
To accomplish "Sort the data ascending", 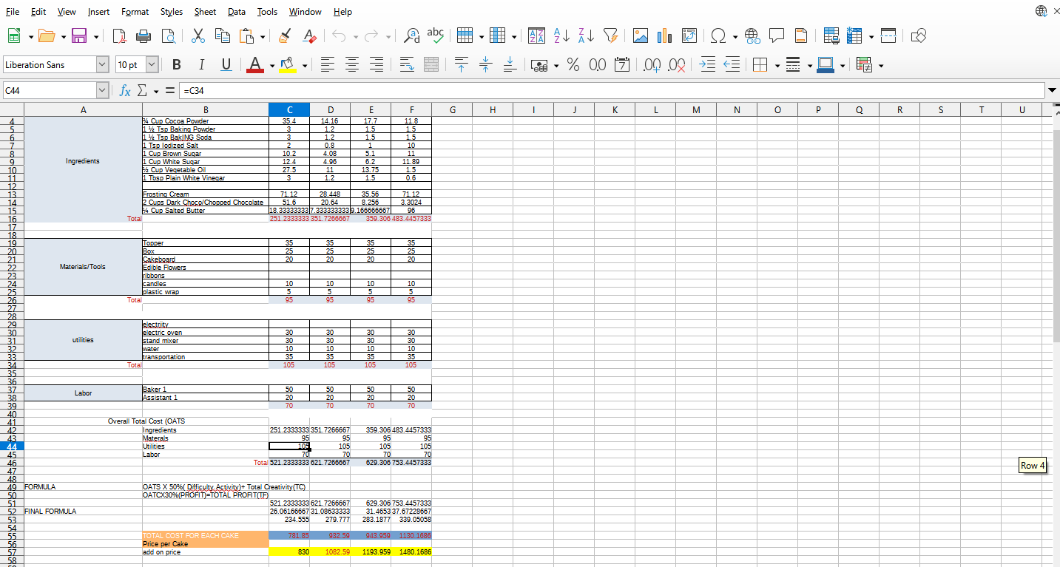I will point(563,35).
